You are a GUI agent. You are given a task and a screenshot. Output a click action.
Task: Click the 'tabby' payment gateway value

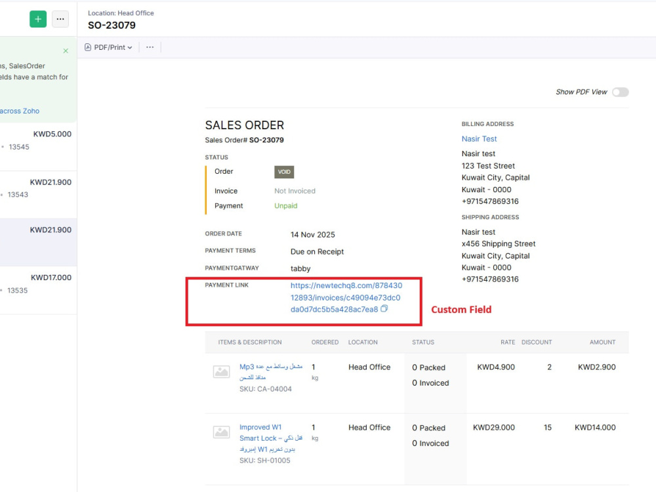300,268
